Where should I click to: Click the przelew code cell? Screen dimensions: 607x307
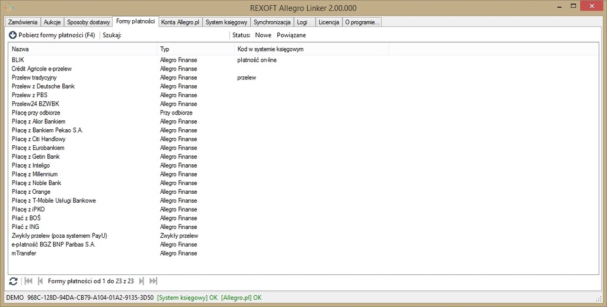coord(247,78)
